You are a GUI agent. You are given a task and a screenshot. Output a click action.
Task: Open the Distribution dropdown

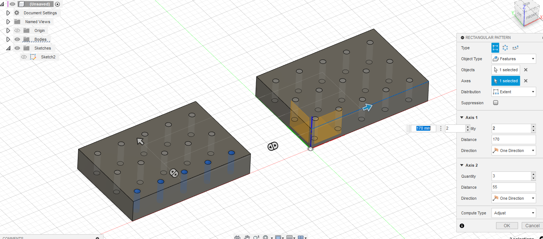click(514, 91)
